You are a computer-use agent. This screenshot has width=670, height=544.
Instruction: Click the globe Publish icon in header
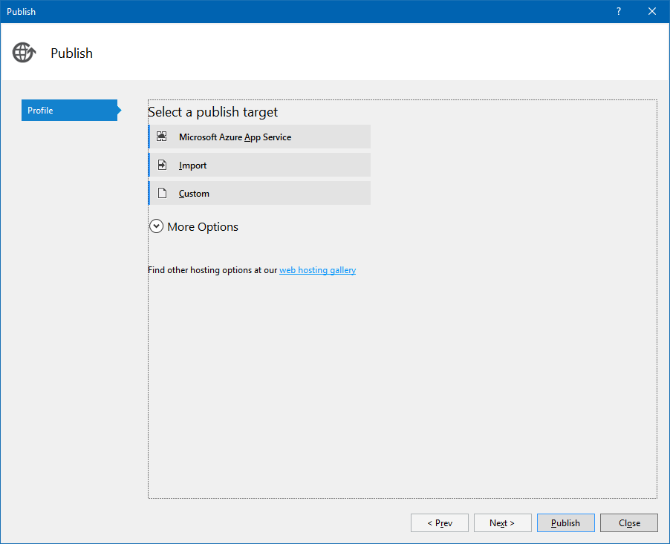24,53
